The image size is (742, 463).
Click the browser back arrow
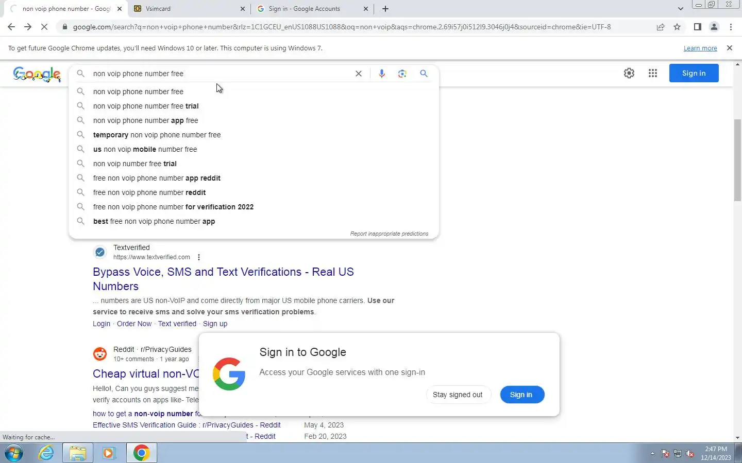tap(11, 27)
